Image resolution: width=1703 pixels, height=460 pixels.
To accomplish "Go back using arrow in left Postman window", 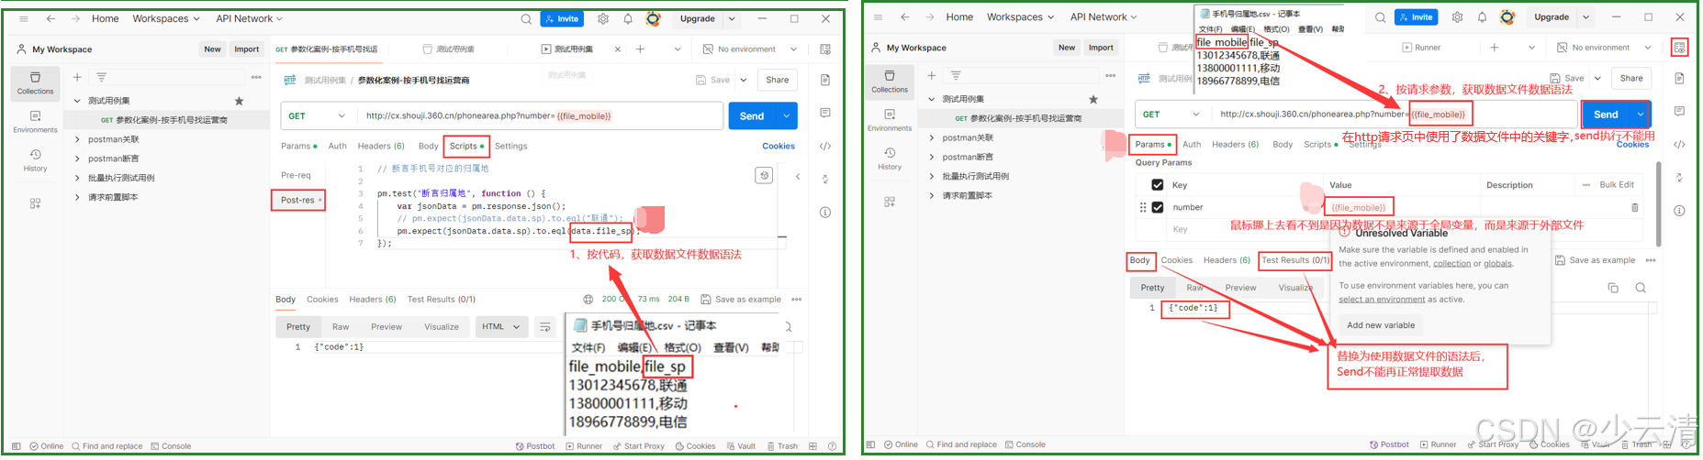I will click(x=50, y=18).
